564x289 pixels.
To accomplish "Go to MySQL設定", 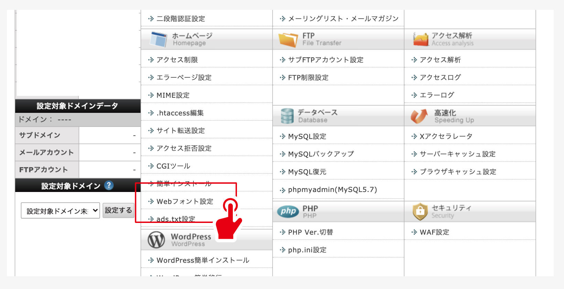I will (x=307, y=136).
